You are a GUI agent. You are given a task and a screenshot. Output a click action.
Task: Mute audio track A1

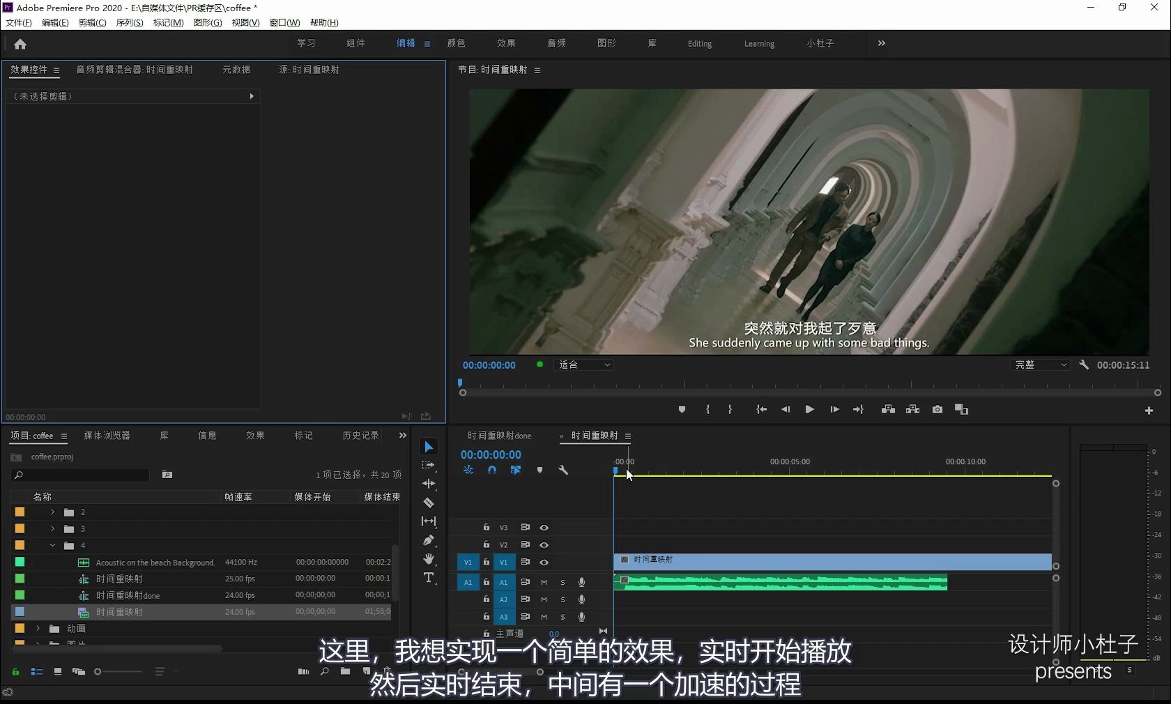(x=544, y=582)
